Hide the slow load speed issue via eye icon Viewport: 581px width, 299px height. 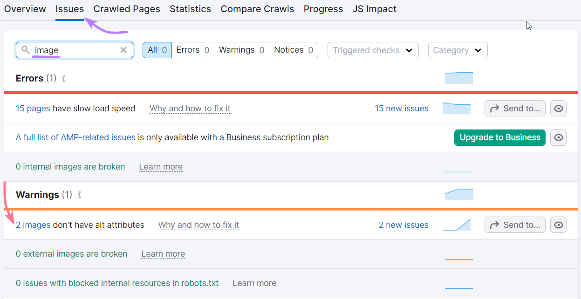pyautogui.click(x=558, y=108)
